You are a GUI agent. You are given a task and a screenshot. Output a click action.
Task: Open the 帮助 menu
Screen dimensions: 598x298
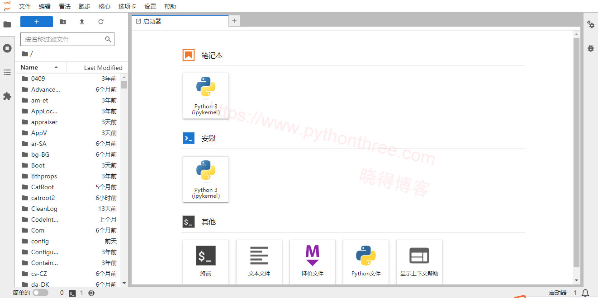(x=170, y=6)
